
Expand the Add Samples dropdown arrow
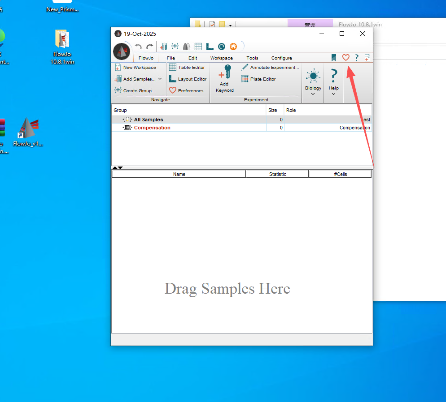click(160, 79)
